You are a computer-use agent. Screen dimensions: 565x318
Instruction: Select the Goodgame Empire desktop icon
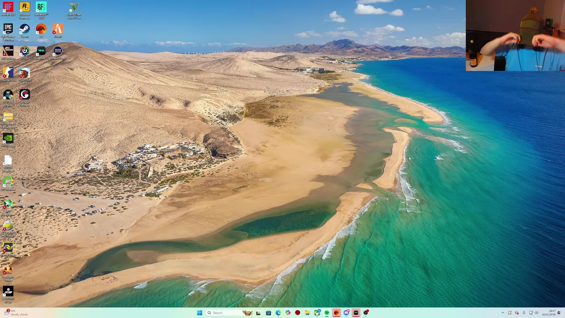[8, 273]
